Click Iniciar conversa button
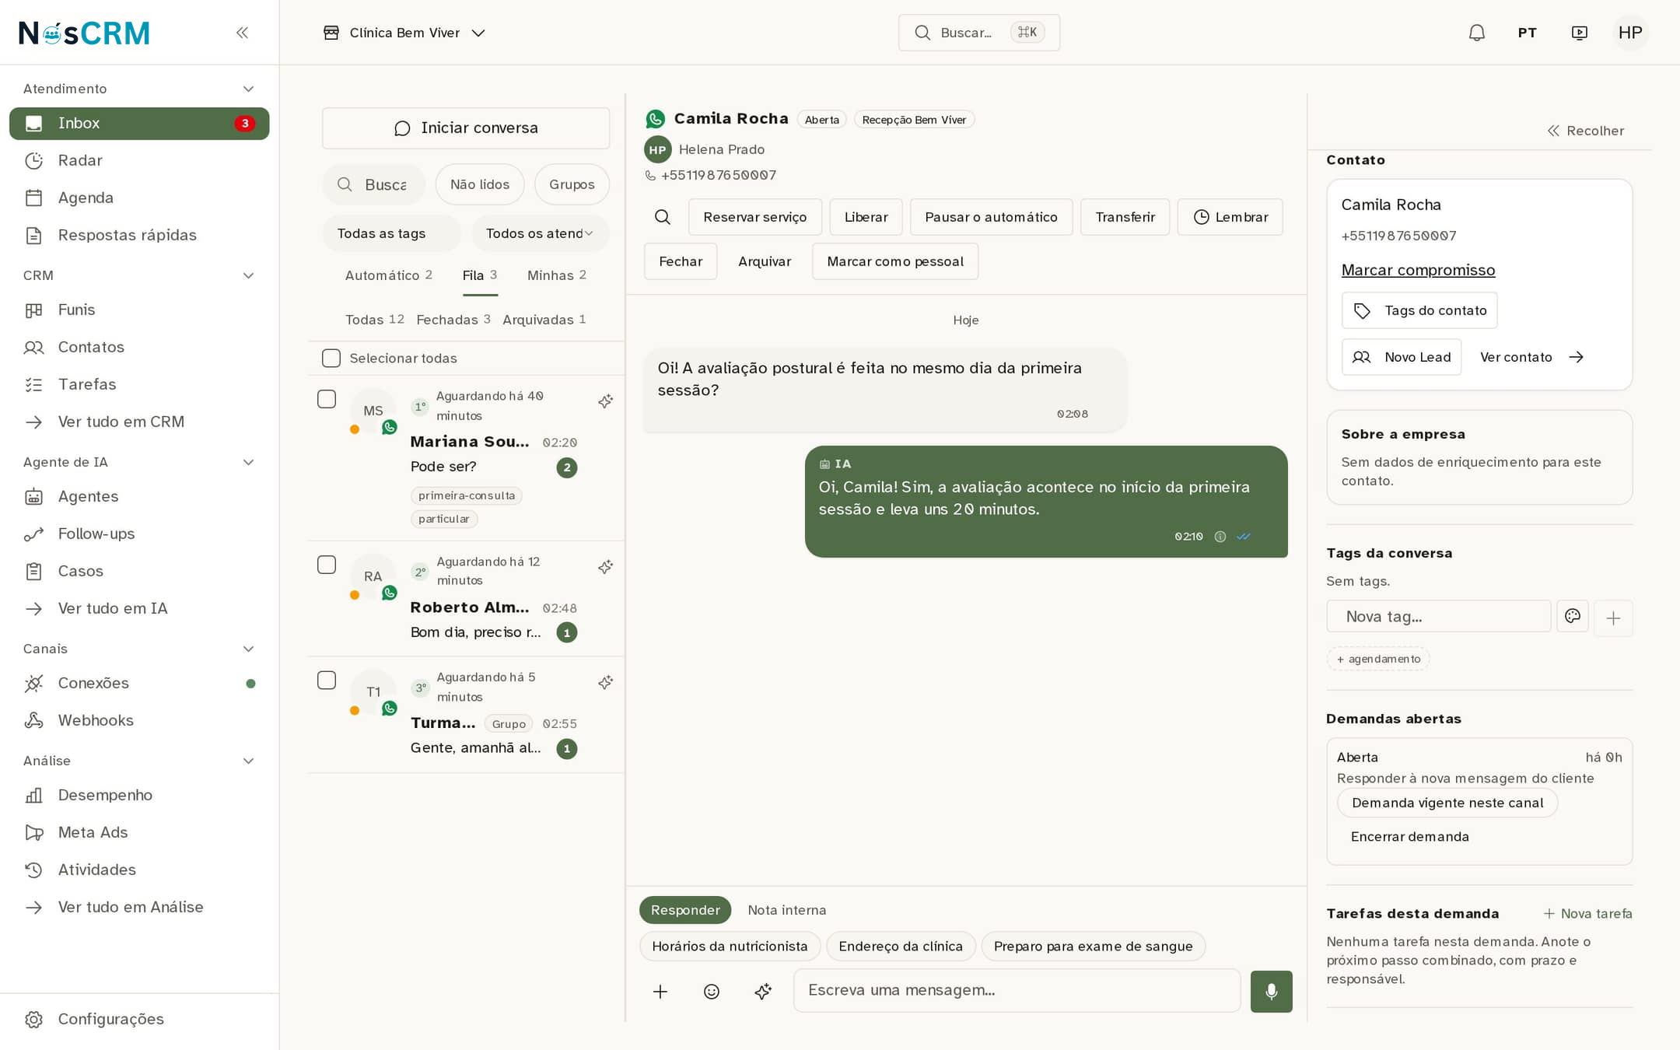 click(466, 128)
